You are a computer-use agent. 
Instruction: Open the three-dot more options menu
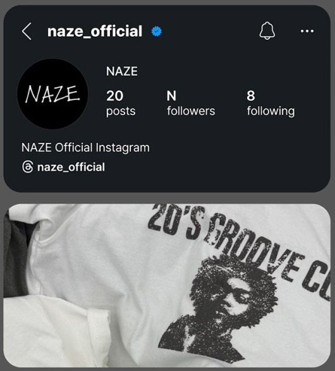coord(307,31)
